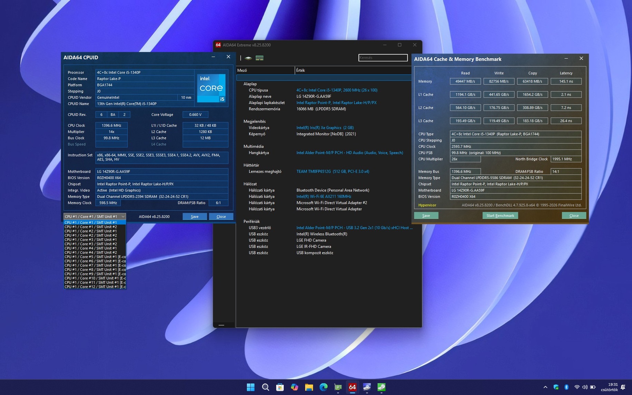
Task: Select Core #2 / SMT Unit #1 from list
Action: (91, 231)
